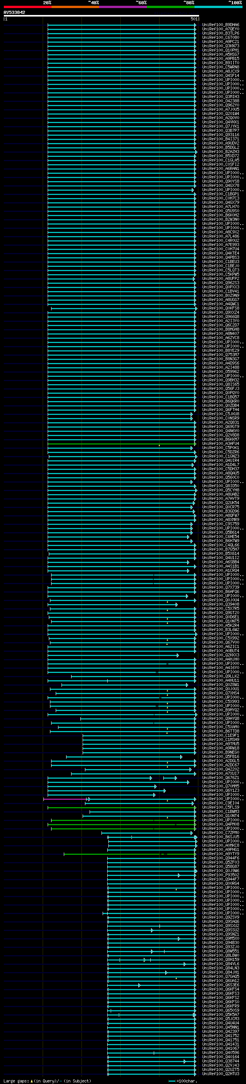246x1084 pixels.
Task: Select label UniRef100_A5HSG7
Action: click(x=221, y=54)
